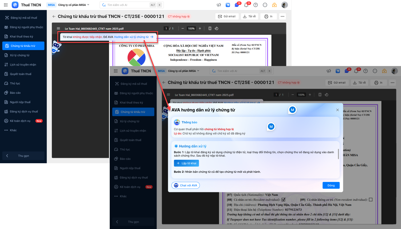
Task: Open the app grid launcher in background window
Action: pyautogui.click(x=6, y=5)
